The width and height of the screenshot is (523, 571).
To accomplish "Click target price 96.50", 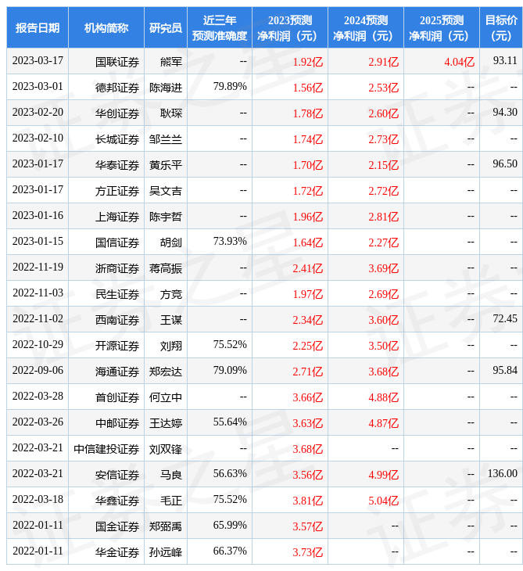I will [x=505, y=164].
